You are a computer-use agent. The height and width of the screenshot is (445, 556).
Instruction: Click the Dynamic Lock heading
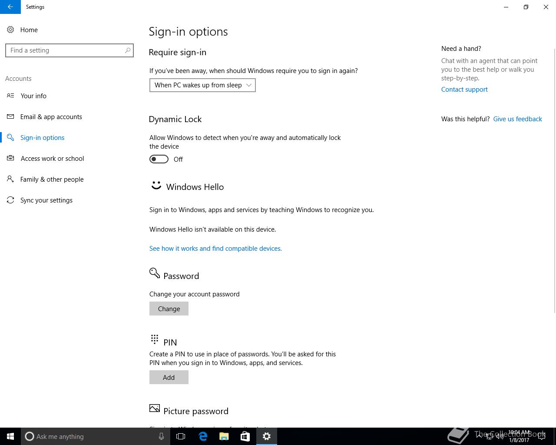pyautogui.click(x=175, y=119)
